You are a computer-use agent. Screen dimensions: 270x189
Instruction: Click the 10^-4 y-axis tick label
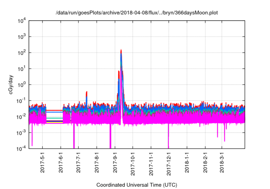[21, 148]
